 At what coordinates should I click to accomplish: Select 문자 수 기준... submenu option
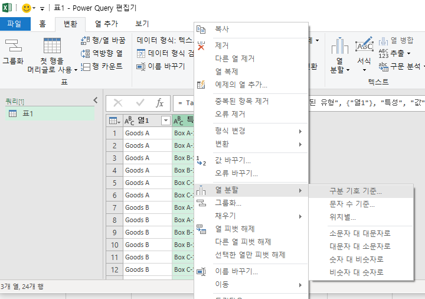361,204
